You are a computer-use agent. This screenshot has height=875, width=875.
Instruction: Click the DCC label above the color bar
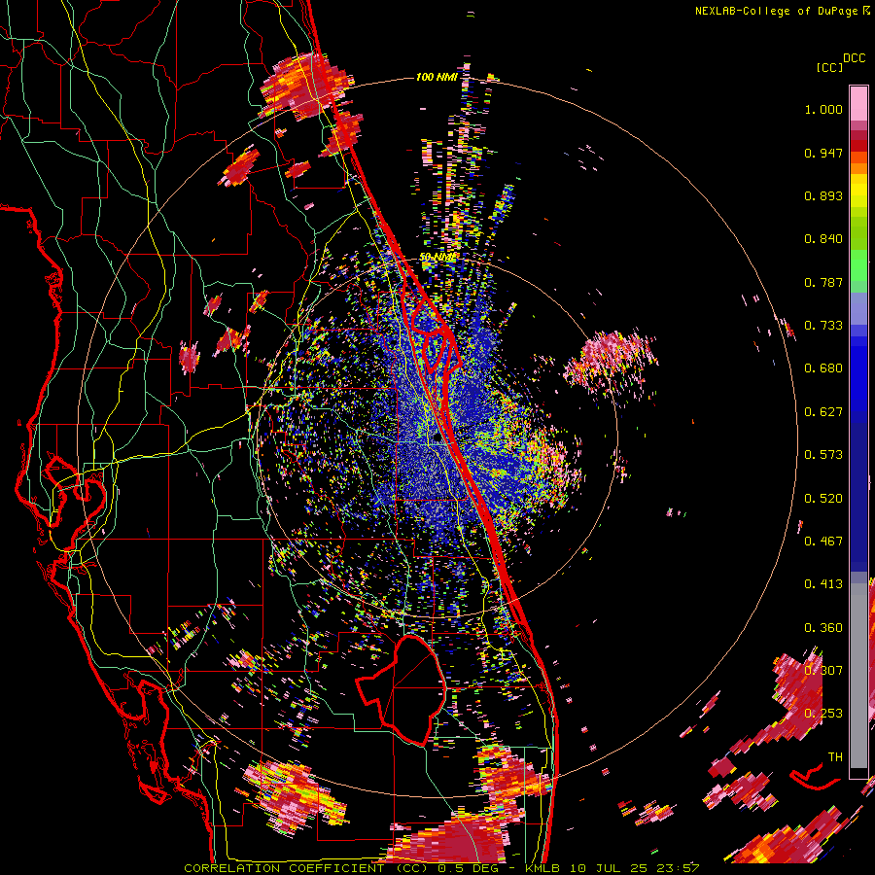855,58
